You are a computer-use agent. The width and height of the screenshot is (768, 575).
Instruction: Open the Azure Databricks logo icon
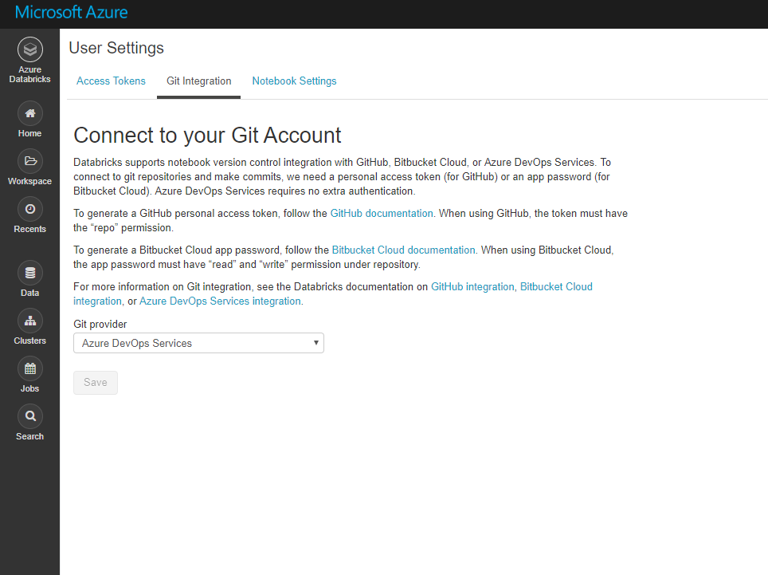[x=30, y=49]
